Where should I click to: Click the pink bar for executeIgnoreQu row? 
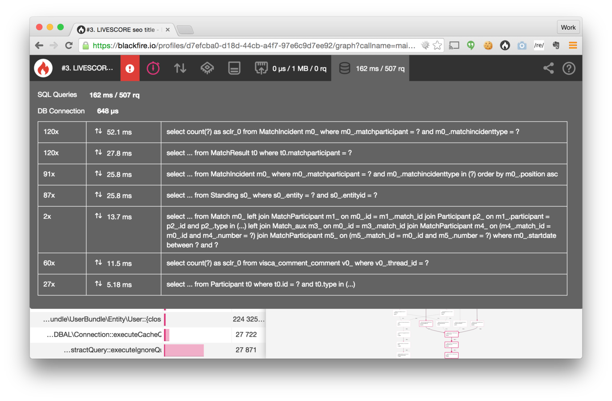click(184, 350)
